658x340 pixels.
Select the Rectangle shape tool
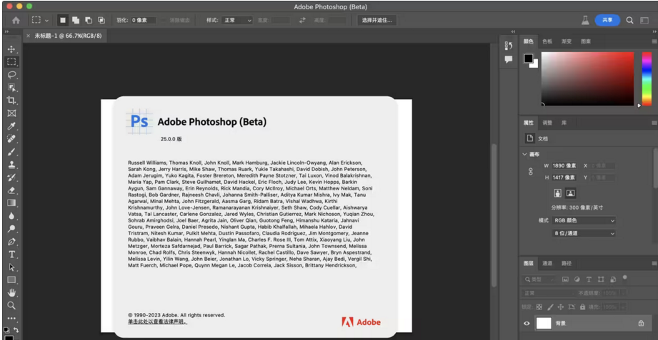coord(11,279)
